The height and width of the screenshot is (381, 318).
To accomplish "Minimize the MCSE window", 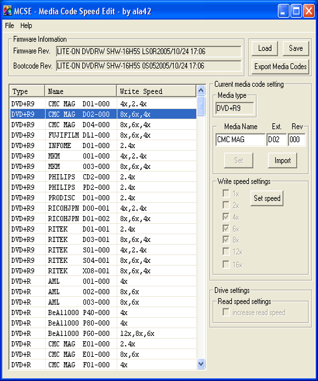I will 283,11.
